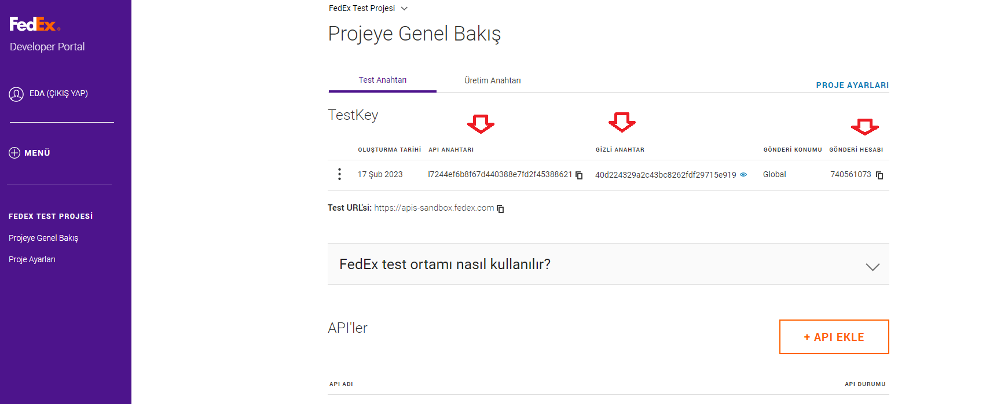1008x404 pixels.
Task: Click the chevron on the test ortamı panel
Action: click(873, 266)
